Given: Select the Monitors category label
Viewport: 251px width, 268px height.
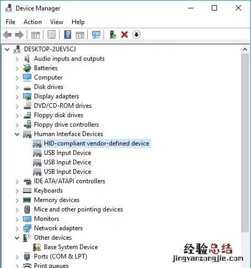Looking at the screenshot, I should [47, 219].
